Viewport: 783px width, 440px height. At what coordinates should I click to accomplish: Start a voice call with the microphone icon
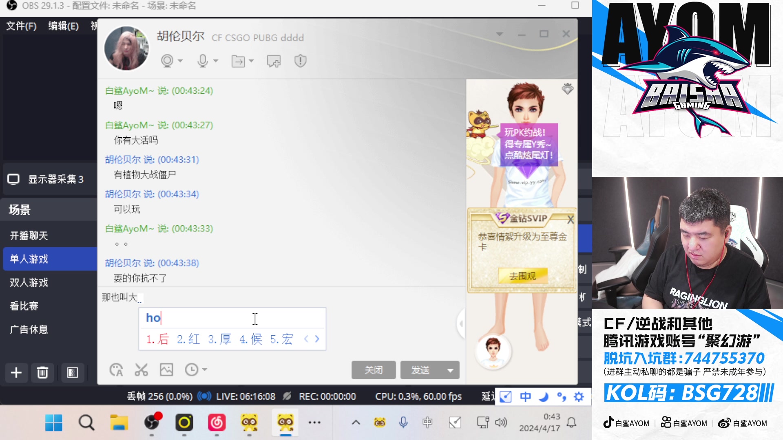coord(203,61)
